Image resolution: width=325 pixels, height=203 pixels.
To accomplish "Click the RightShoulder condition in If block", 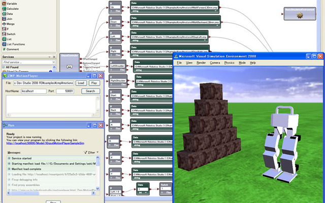I will (118, 81).
